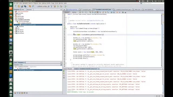Open Firefox from the Ubuntu launcher
The image size is (173, 97).
(11, 16)
